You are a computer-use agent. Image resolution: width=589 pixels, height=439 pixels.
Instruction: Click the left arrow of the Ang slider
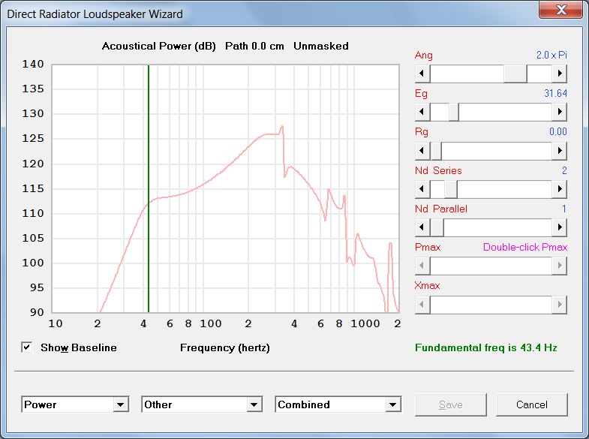click(422, 74)
